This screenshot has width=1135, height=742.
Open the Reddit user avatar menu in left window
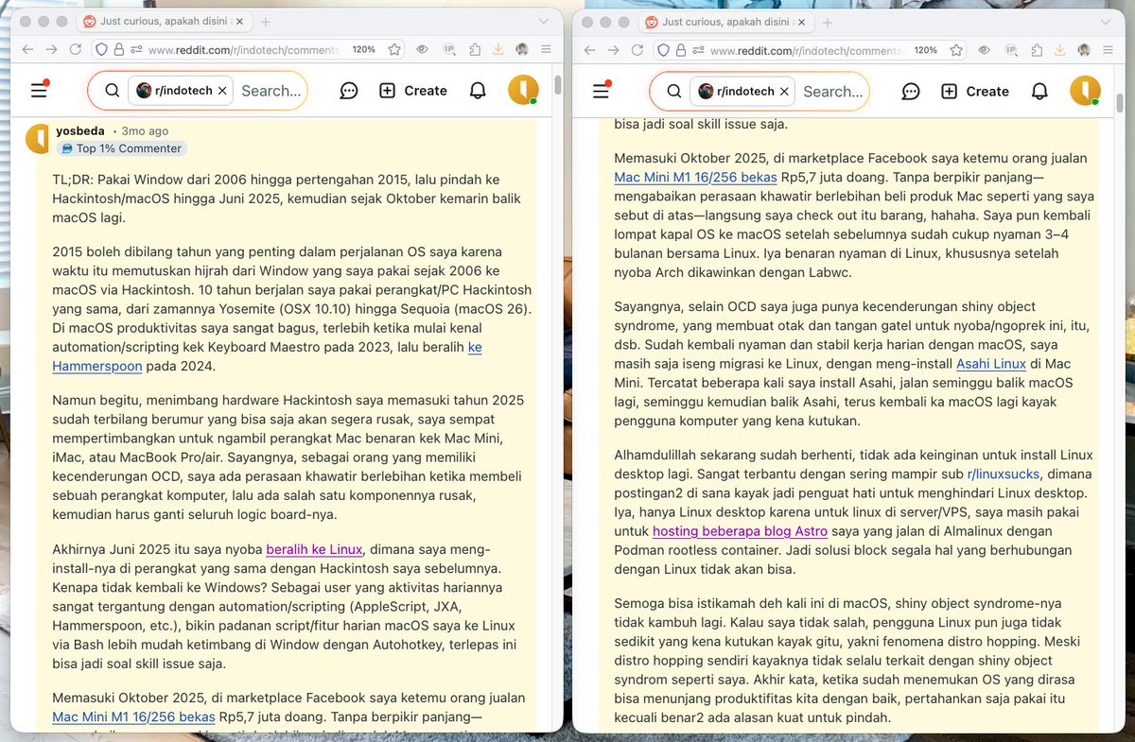click(x=523, y=90)
